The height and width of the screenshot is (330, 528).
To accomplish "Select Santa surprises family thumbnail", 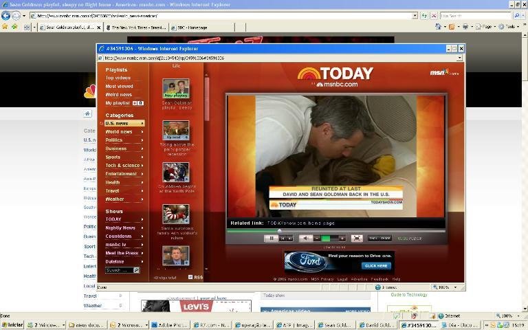I will [x=176, y=214].
